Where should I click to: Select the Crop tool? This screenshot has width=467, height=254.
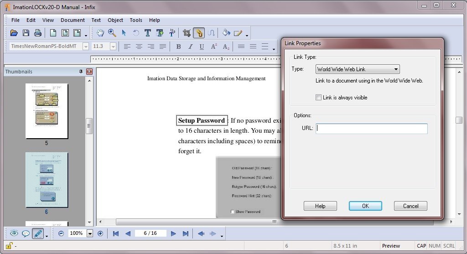point(187,33)
